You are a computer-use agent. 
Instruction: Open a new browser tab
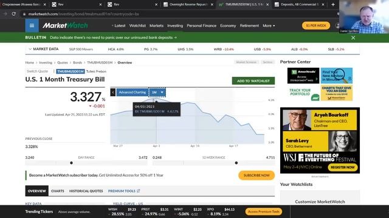[333, 4]
